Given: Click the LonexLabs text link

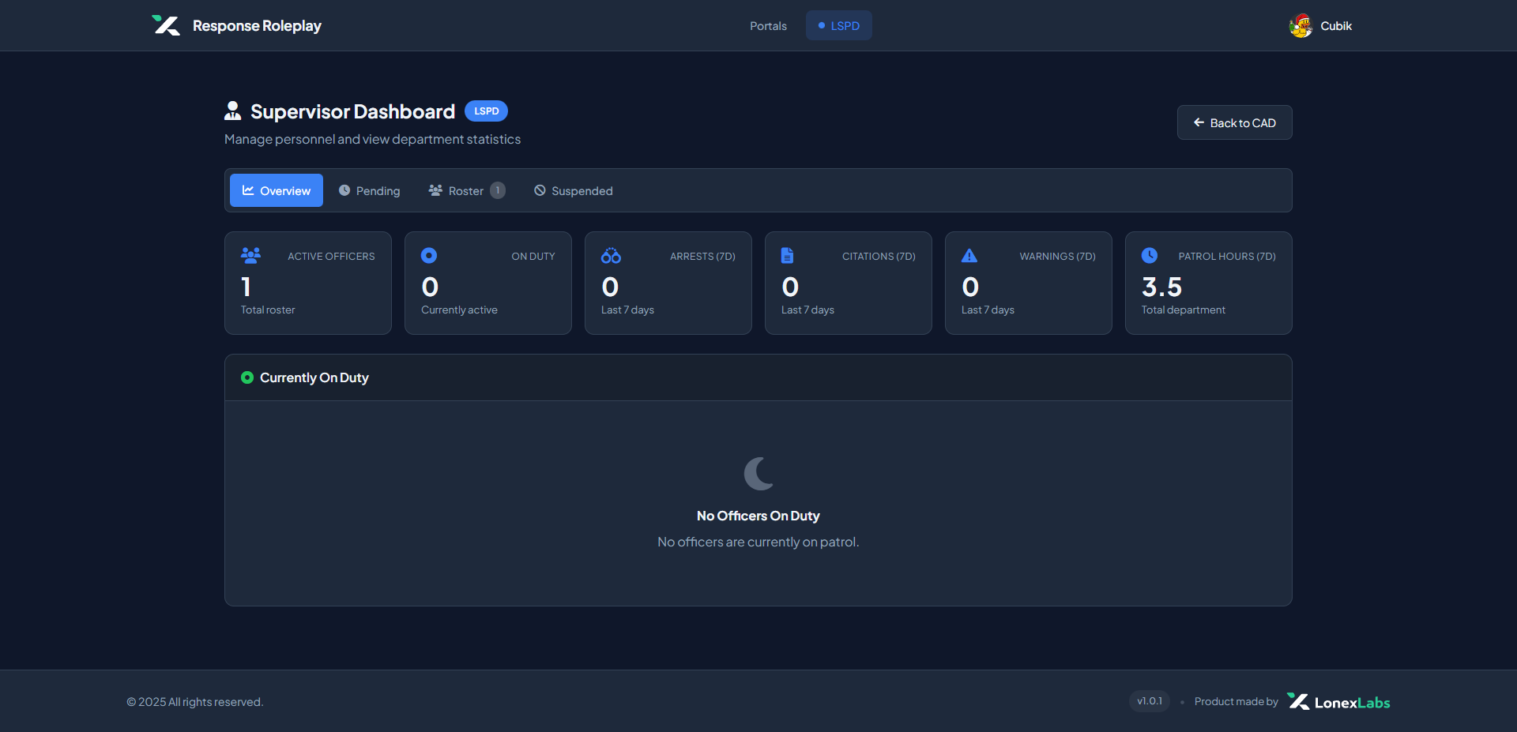Looking at the screenshot, I should coord(1352,702).
